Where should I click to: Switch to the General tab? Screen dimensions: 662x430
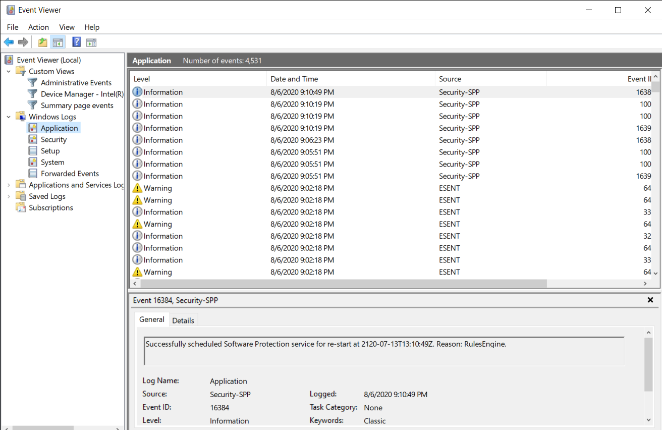[152, 319]
